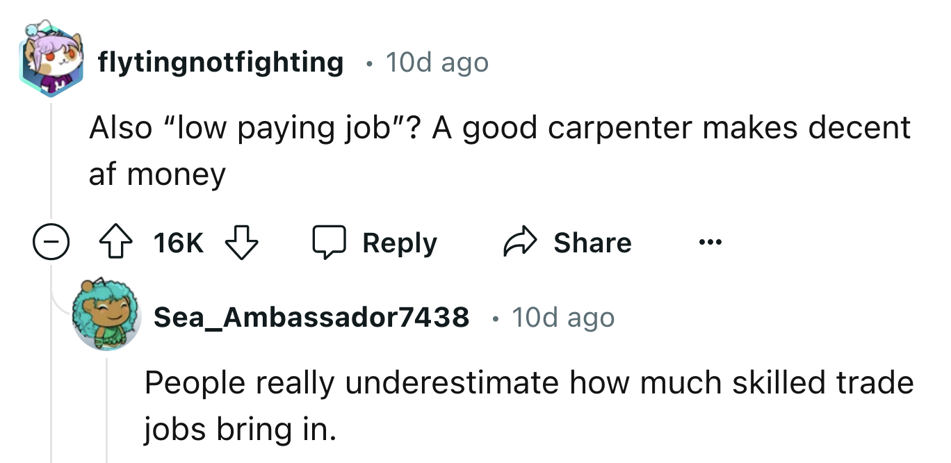Open flytingnotfighting's profile
Screen dimensions: 951x463
tap(220, 62)
